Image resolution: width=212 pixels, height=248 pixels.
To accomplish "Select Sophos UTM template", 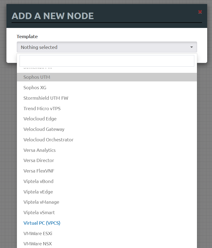I will tap(107, 77).
